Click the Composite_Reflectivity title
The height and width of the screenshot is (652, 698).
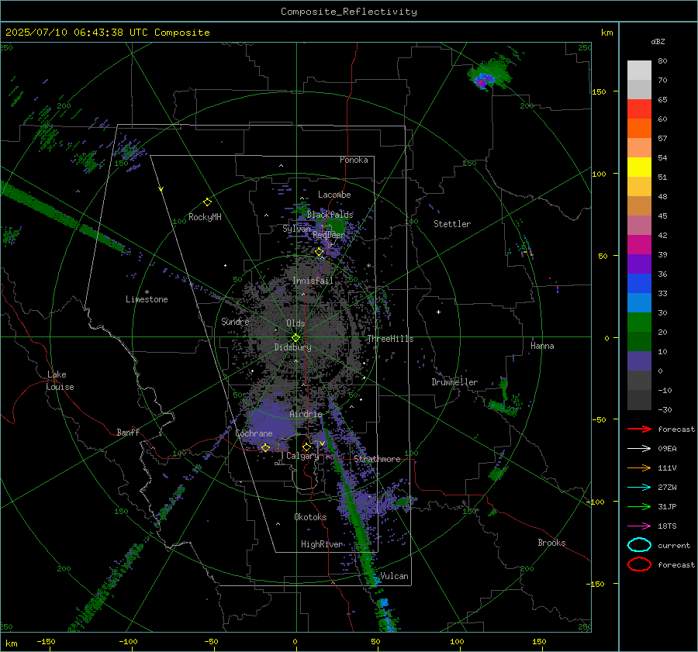pyautogui.click(x=349, y=12)
